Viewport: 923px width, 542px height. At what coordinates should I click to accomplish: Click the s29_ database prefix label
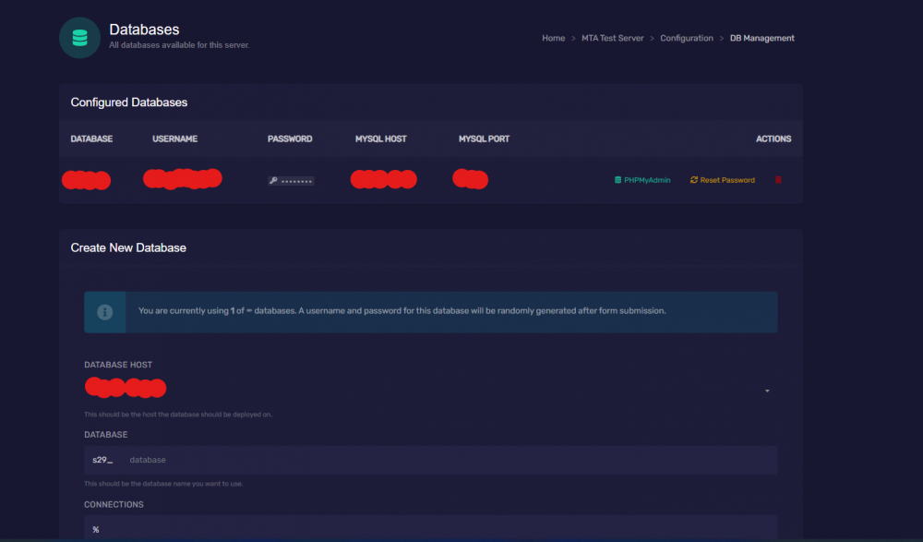pyautogui.click(x=102, y=460)
